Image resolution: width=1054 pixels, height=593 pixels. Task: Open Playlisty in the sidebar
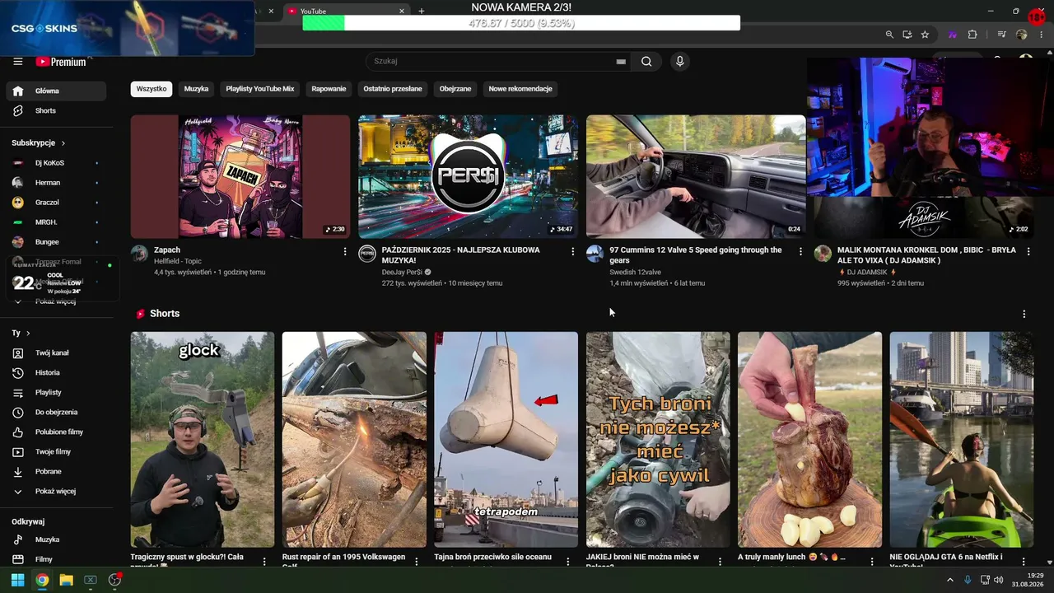tap(56, 393)
